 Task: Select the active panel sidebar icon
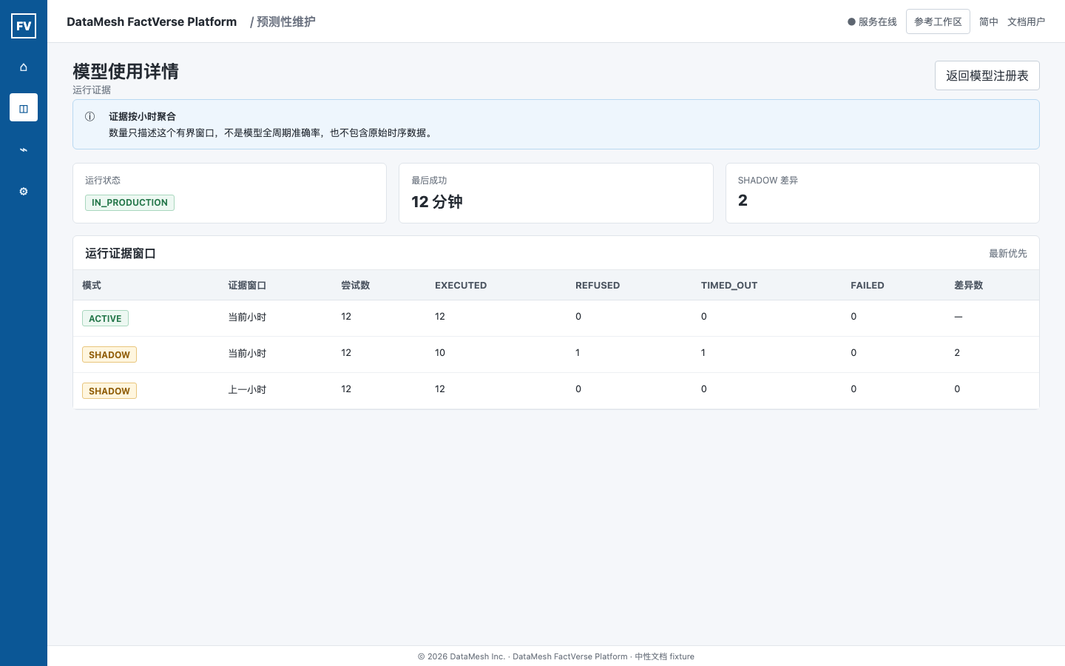[24, 108]
